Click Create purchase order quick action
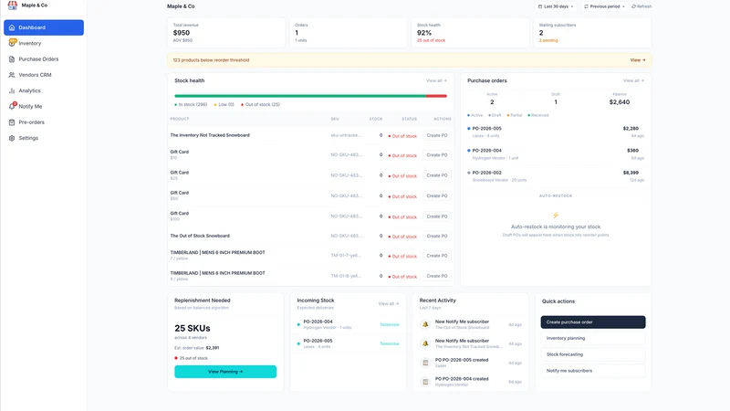Image resolution: width=730 pixels, height=411 pixels. (593, 322)
